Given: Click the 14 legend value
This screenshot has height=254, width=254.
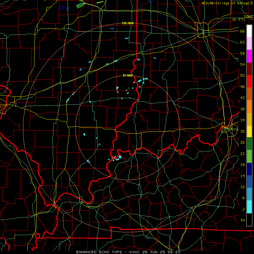Looking at the screenshot, I should tap(242, 176).
